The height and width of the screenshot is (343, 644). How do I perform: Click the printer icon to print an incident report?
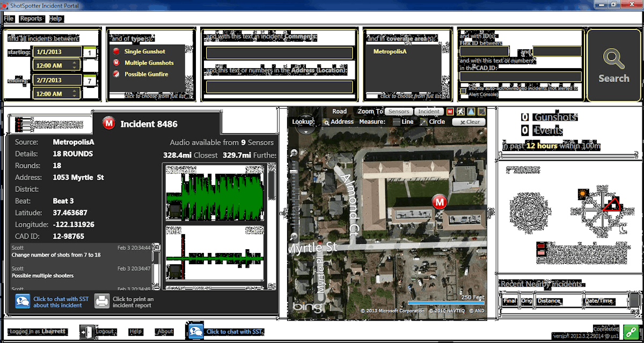click(x=101, y=301)
